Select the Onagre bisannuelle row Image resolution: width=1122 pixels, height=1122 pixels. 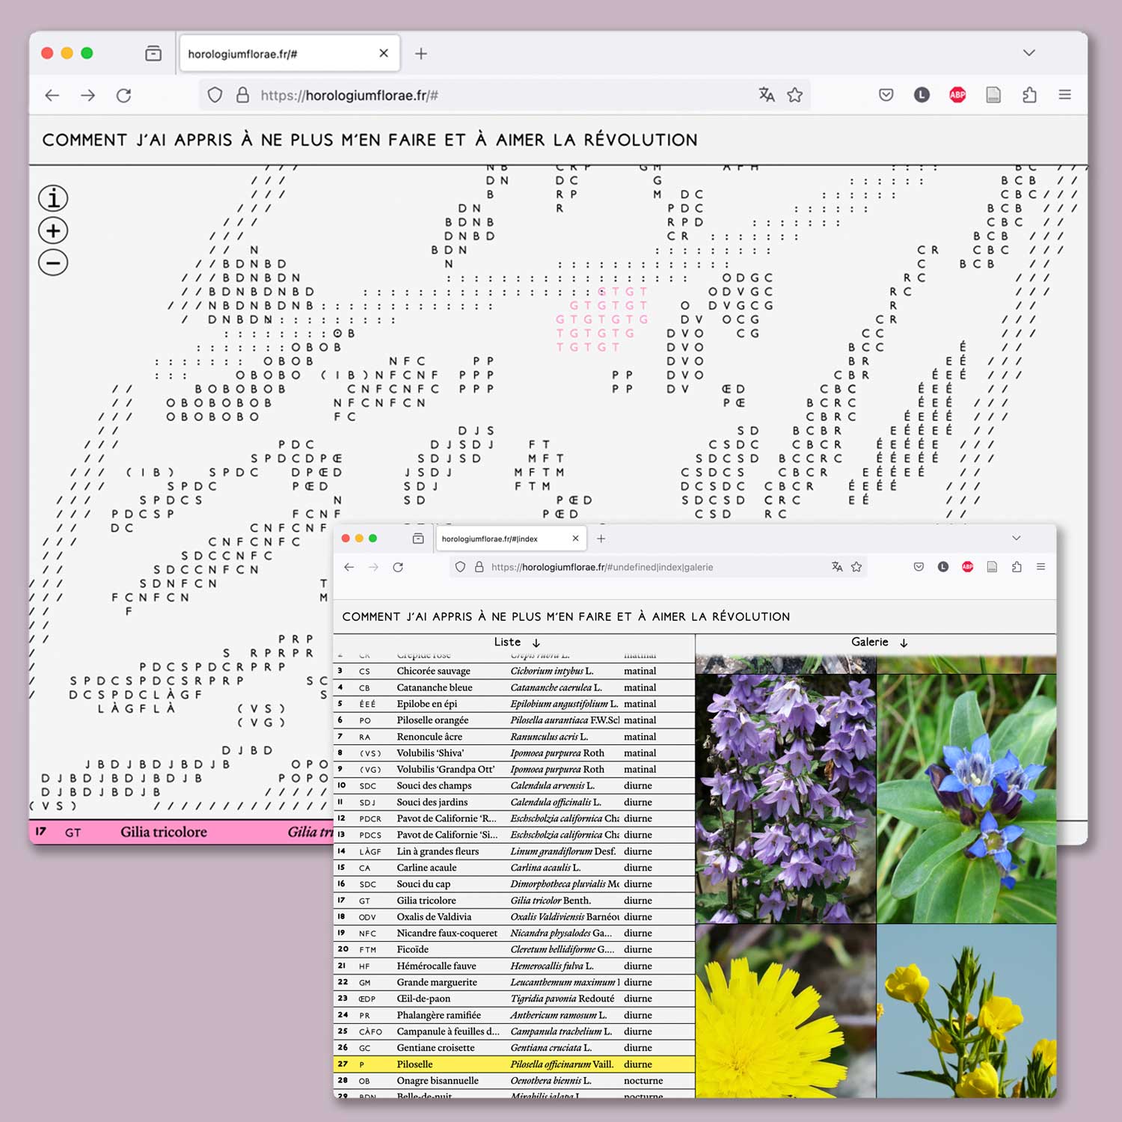point(514,1080)
